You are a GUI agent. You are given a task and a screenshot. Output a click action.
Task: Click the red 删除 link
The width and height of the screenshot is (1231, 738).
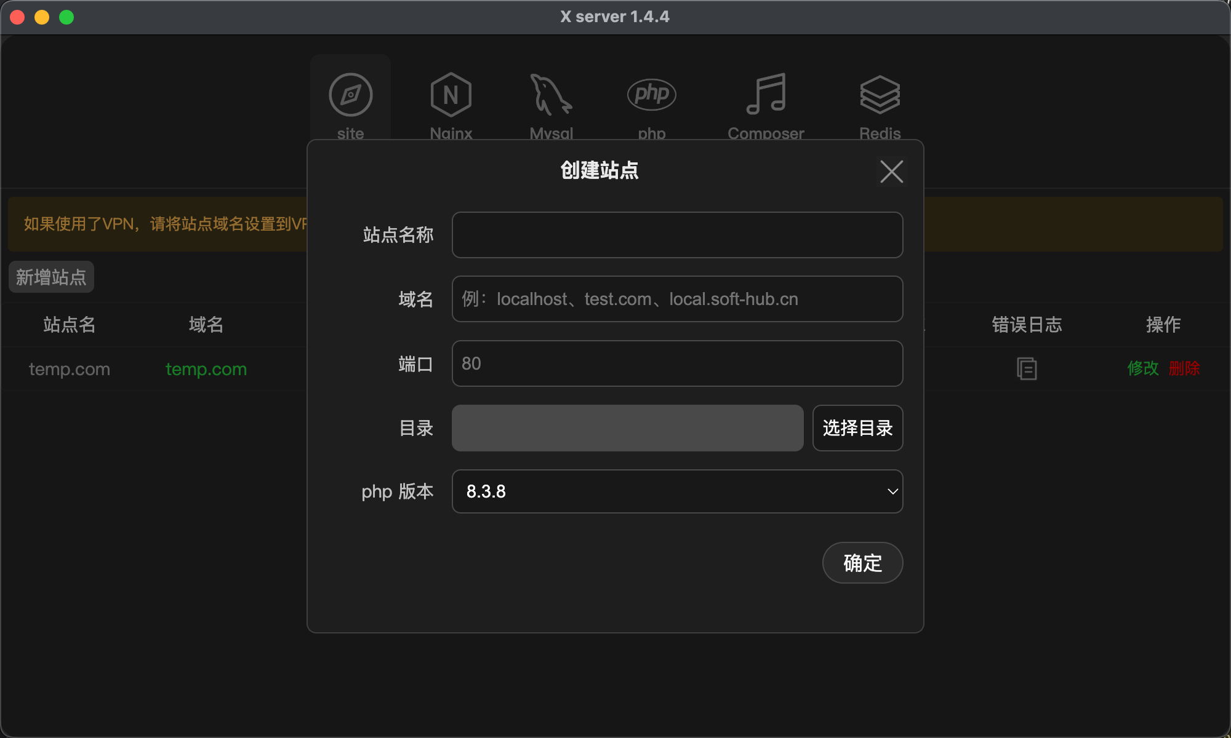tap(1184, 368)
